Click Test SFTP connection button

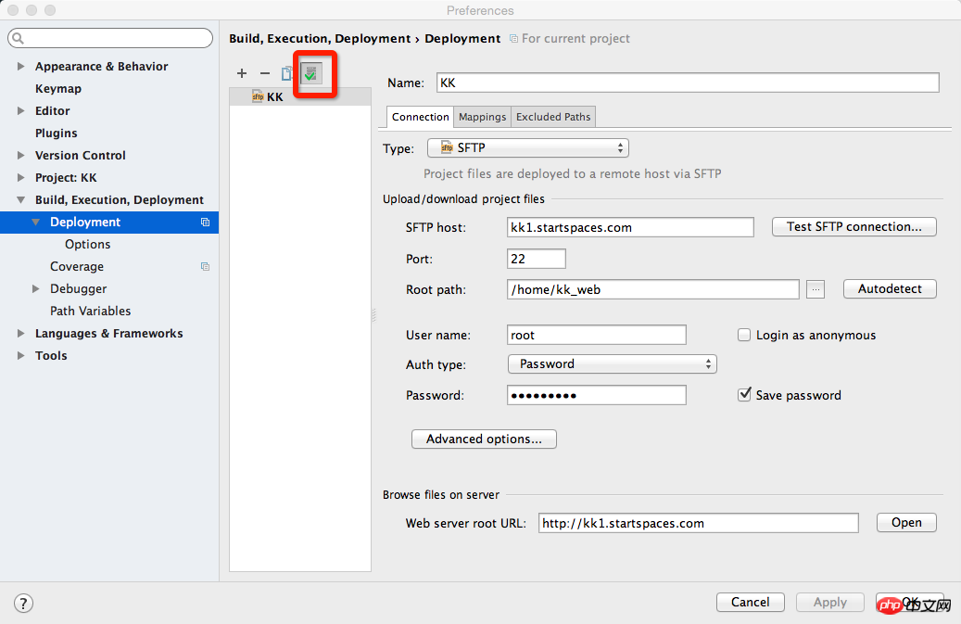click(x=854, y=227)
